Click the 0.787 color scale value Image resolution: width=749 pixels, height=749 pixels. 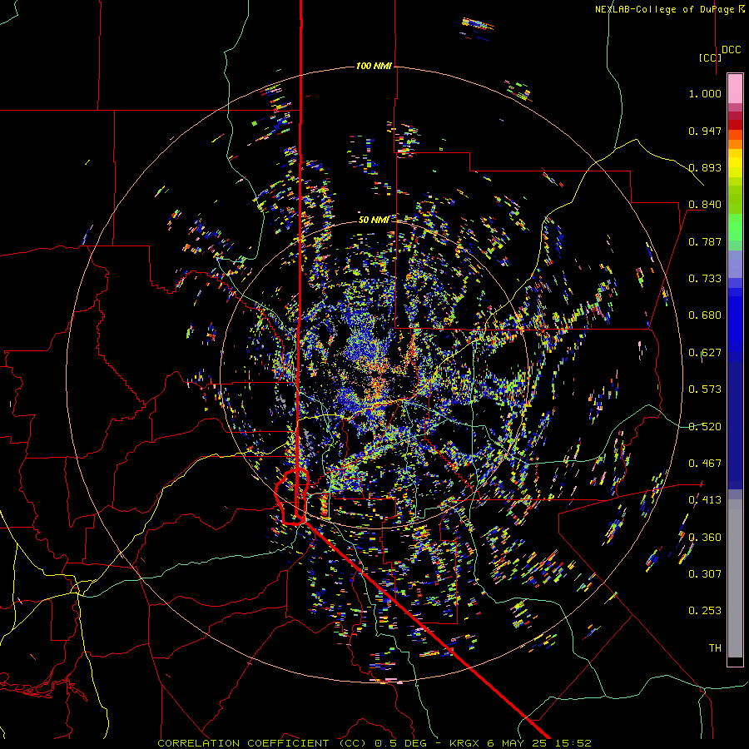coord(705,241)
